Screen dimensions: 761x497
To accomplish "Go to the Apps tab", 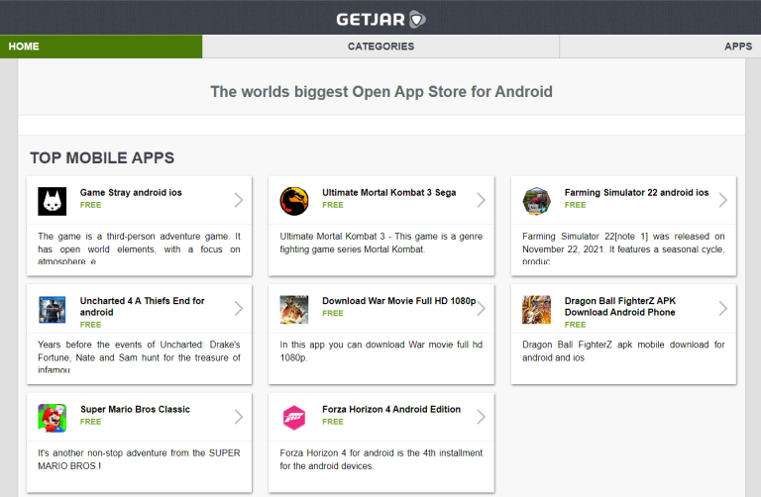I will (x=737, y=47).
